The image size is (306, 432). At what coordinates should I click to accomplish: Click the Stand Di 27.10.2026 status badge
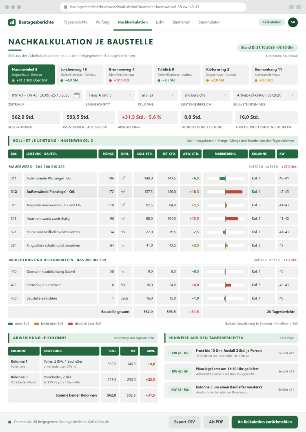pyautogui.click(x=267, y=48)
